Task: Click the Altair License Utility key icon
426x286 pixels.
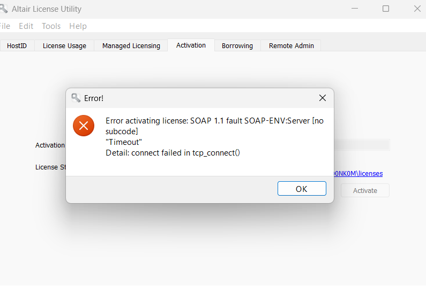Action: [x=3, y=9]
